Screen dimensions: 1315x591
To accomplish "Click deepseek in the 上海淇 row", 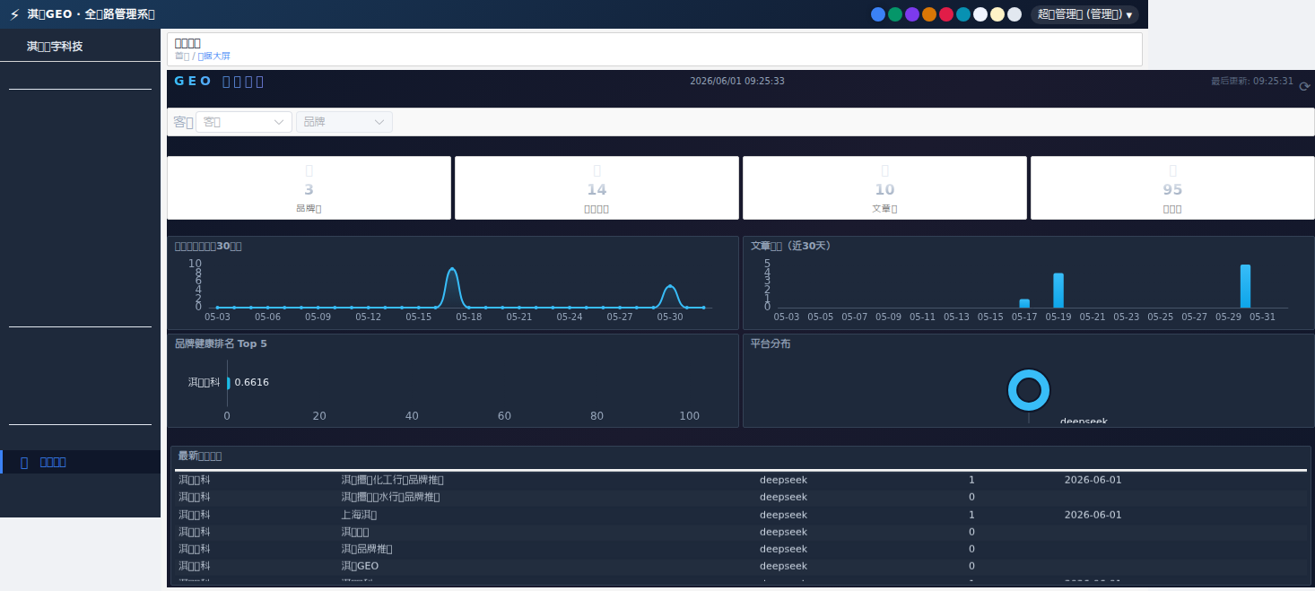I will coord(783,515).
